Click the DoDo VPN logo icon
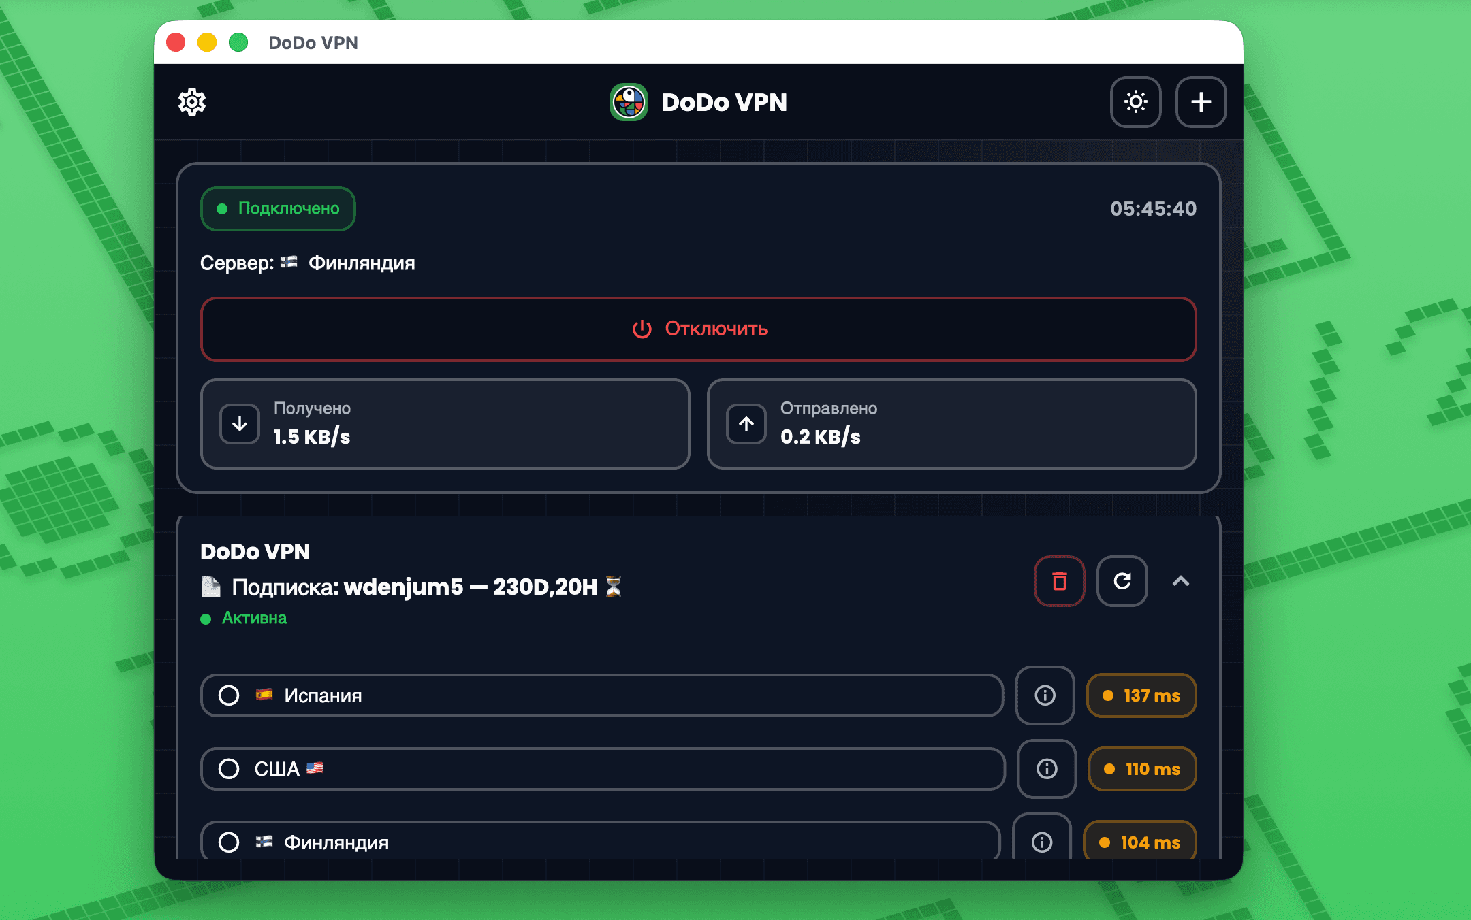This screenshot has height=920, width=1471. 629,102
